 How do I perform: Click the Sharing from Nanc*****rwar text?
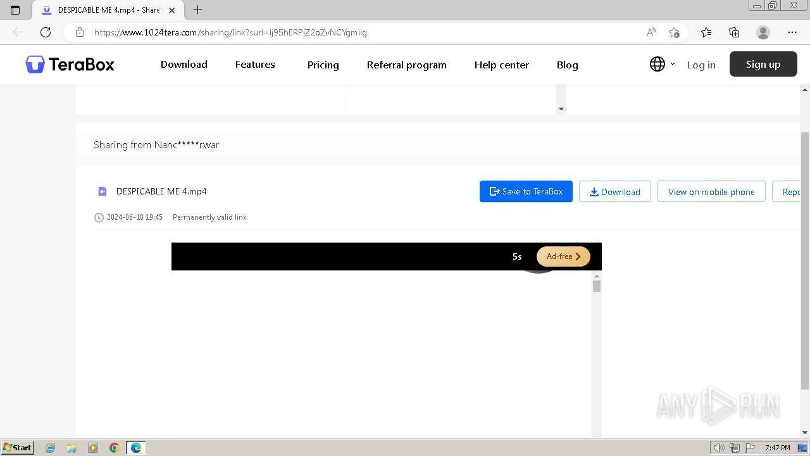156,144
